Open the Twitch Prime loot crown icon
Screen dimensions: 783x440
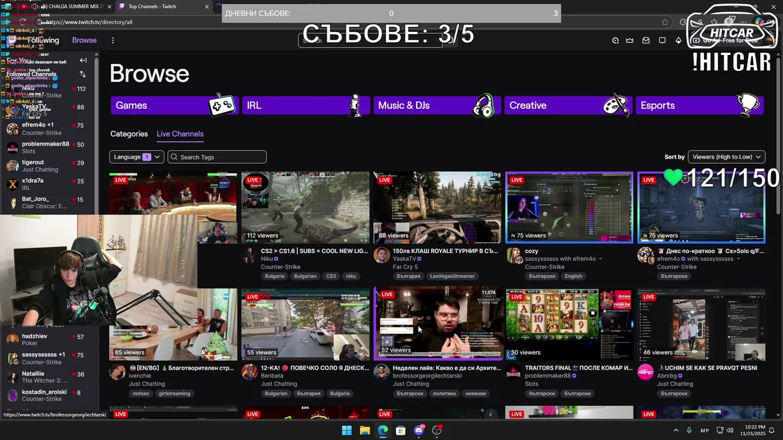[629, 40]
